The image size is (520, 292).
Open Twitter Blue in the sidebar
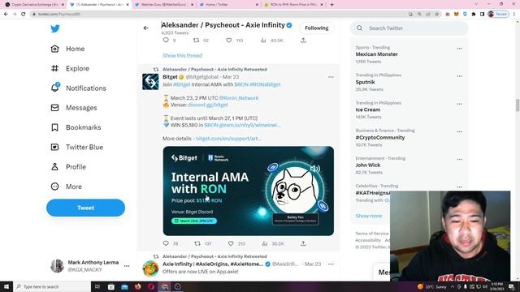(x=76, y=147)
